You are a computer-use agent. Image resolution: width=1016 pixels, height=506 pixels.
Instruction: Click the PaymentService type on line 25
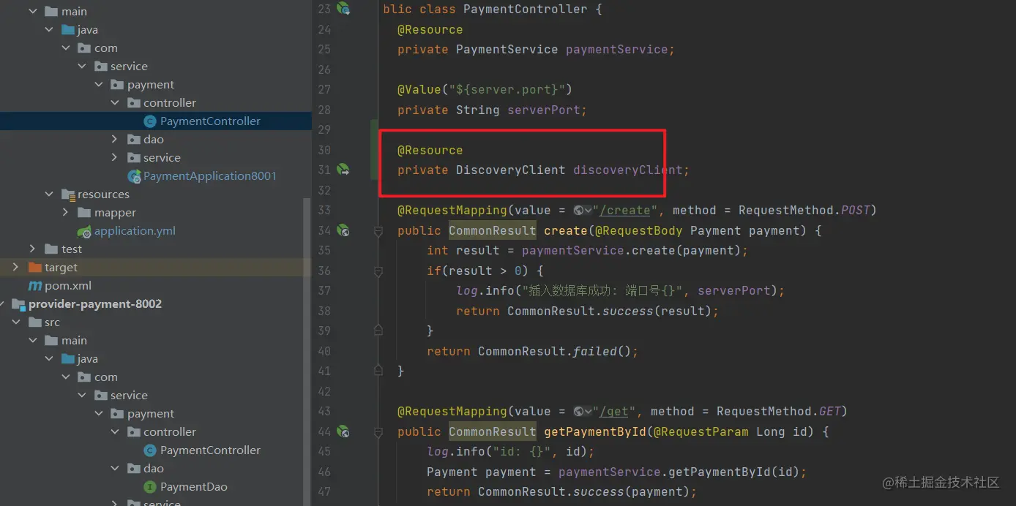point(507,49)
